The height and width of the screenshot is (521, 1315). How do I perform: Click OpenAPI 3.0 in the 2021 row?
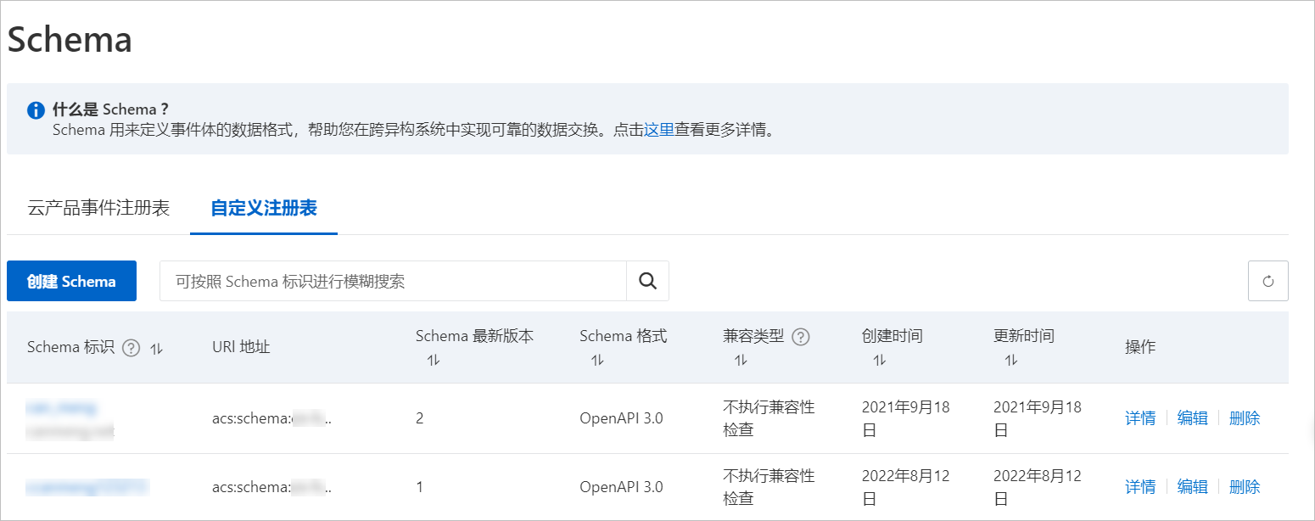coord(621,418)
